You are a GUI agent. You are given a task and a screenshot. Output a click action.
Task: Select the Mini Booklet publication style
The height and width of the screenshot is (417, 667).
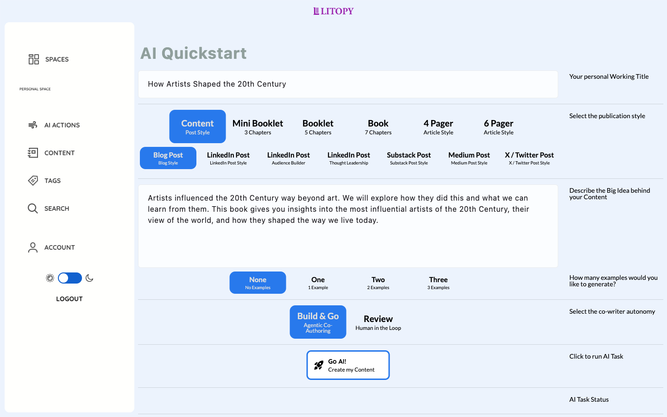(258, 126)
